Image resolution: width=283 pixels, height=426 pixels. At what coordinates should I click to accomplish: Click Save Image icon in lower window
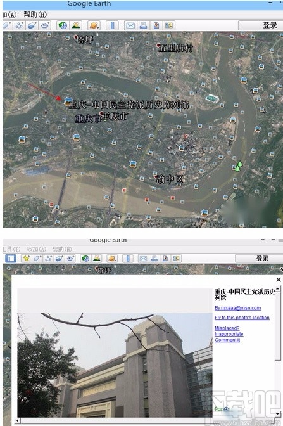pos(165,259)
